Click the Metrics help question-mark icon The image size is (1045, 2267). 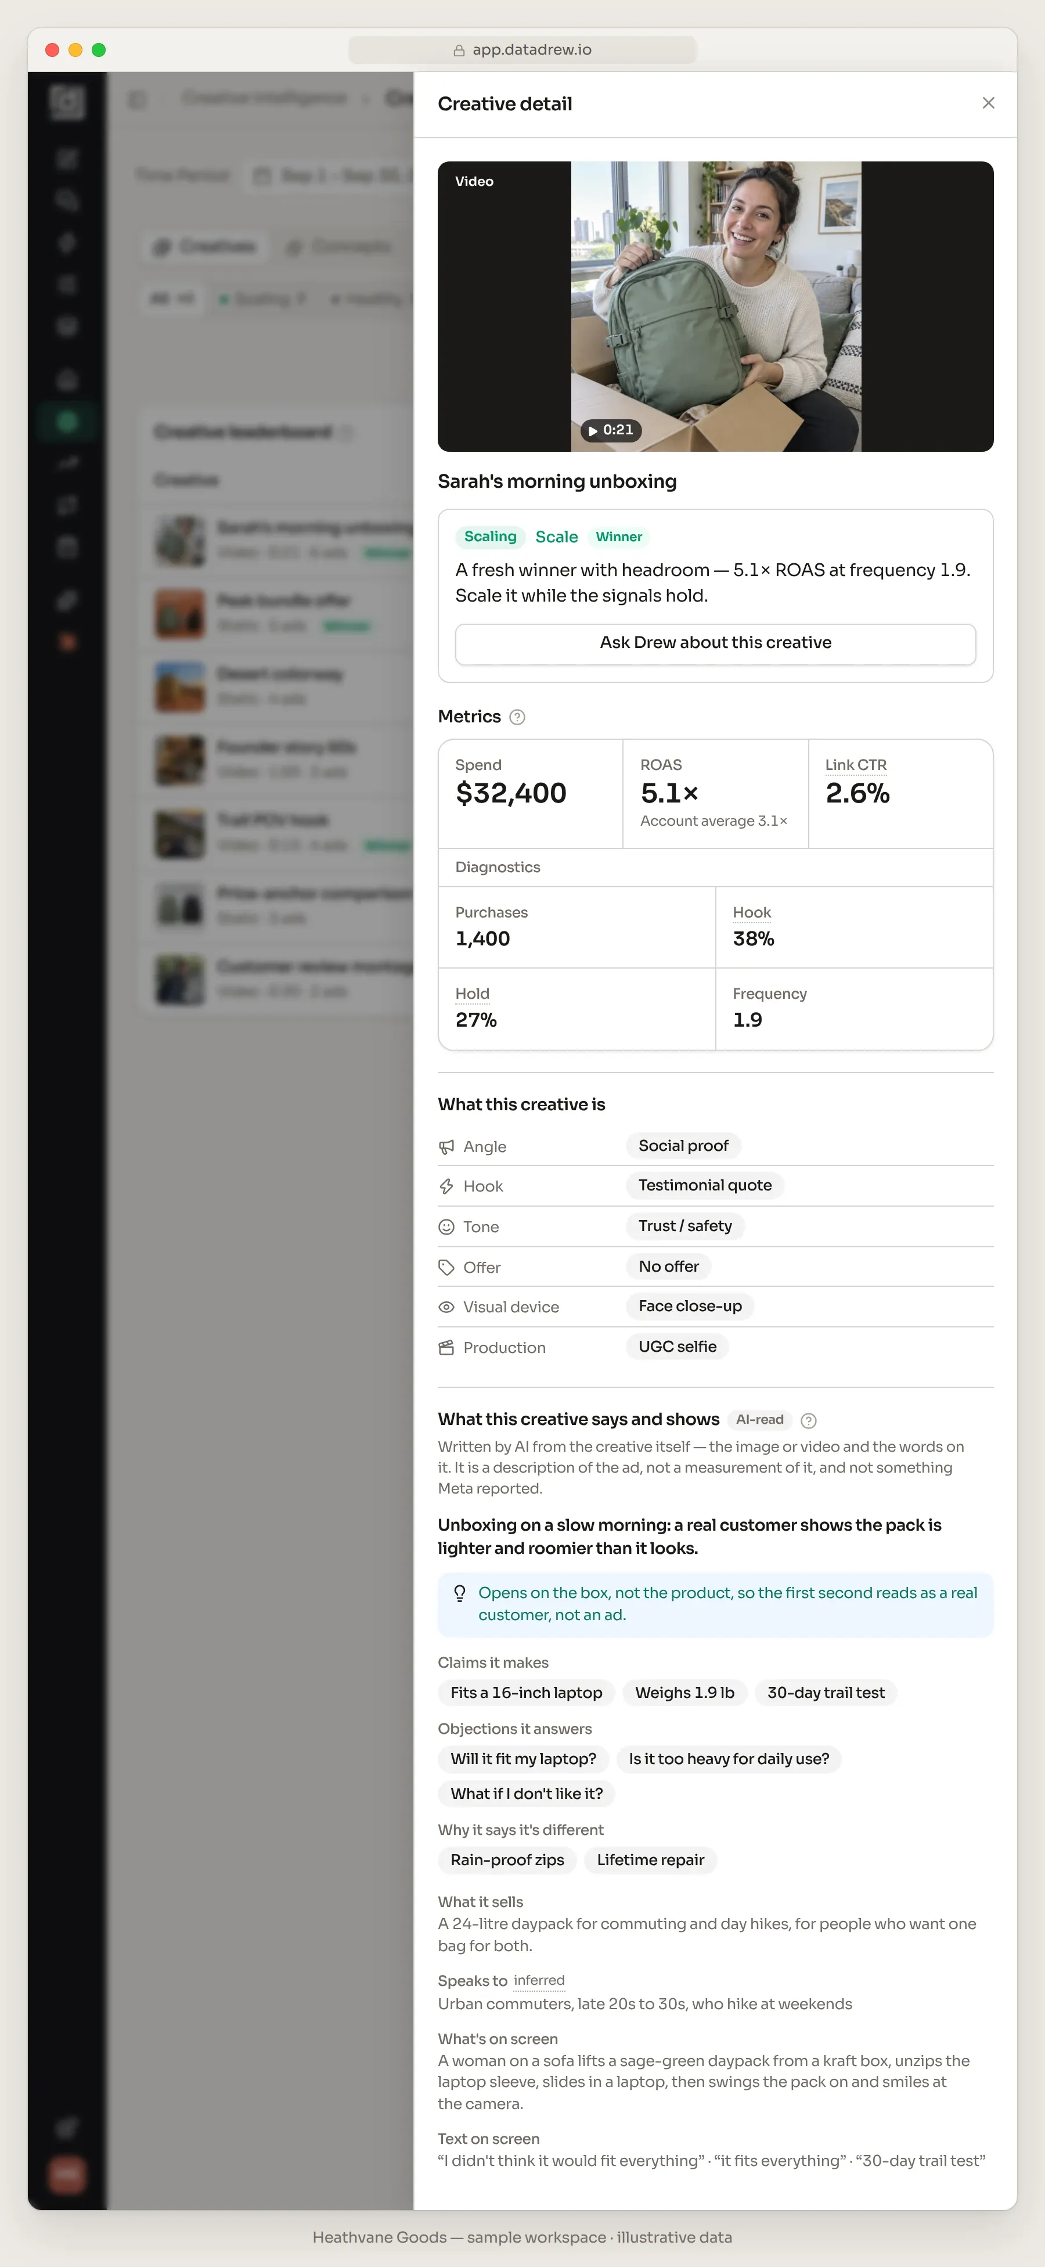[x=517, y=717]
